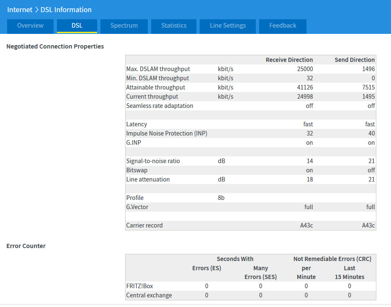
Task: Click the G.Vector row label
Action: click(137, 207)
